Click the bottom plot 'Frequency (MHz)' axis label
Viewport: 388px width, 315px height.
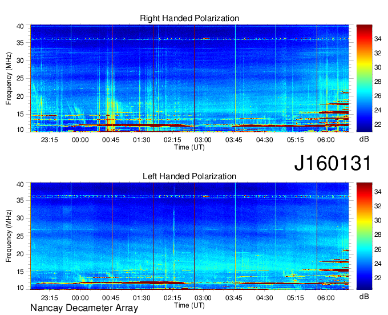pyautogui.click(x=9, y=236)
